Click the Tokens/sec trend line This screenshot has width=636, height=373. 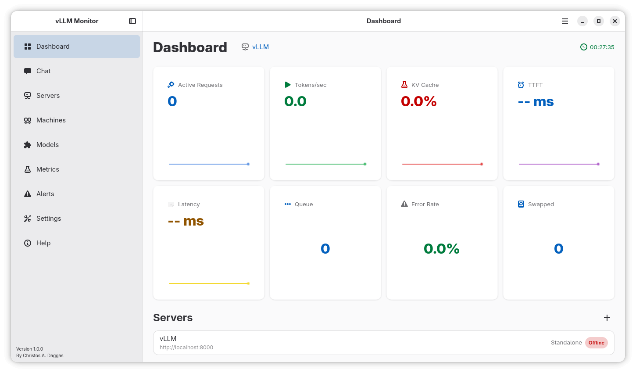coord(325,164)
